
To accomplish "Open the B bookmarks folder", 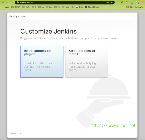I will (34, 7).
